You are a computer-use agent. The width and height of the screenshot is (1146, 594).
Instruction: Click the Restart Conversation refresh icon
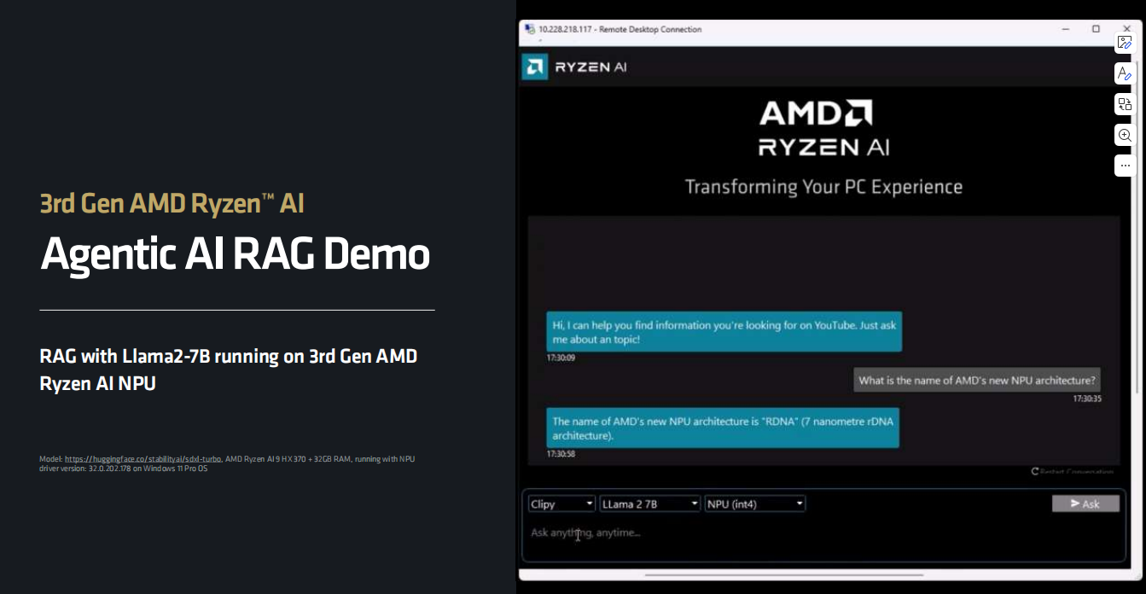[x=1035, y=471]
